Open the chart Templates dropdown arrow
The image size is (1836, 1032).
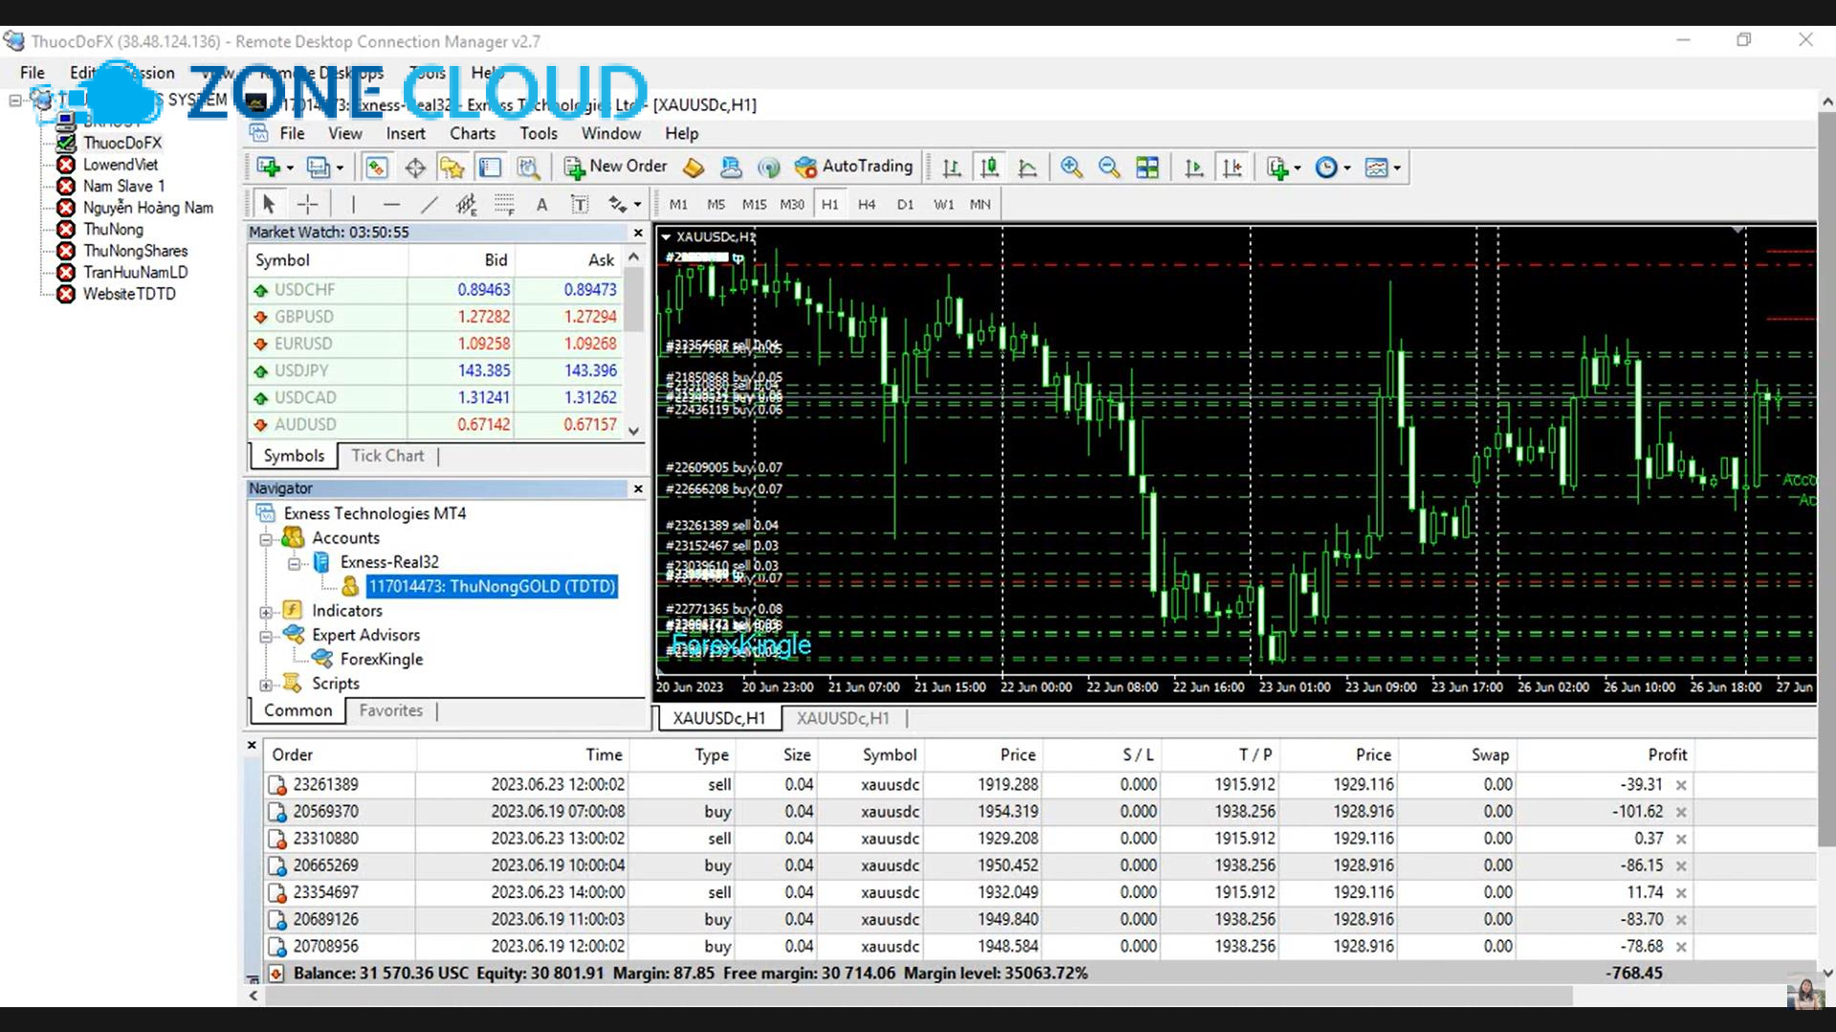pos(1398,168)
